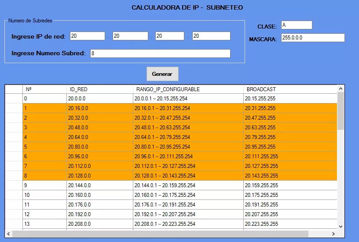Click broadcast cell 20.191.255.255
The height and width of the screenshot is (242, 359).
290,205
